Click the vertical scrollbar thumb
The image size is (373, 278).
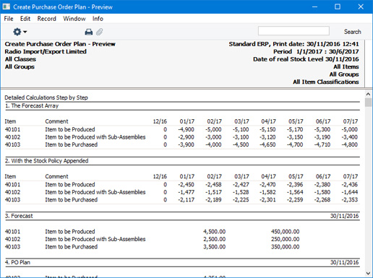(368, 103)
